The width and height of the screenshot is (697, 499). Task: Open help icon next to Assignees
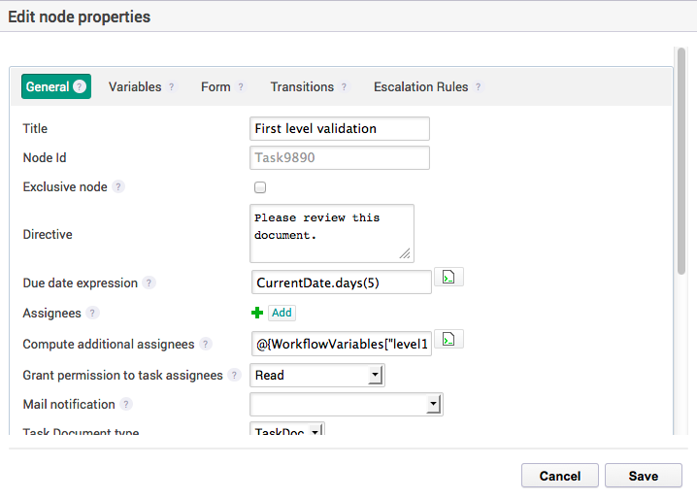(x=92, y=314)
